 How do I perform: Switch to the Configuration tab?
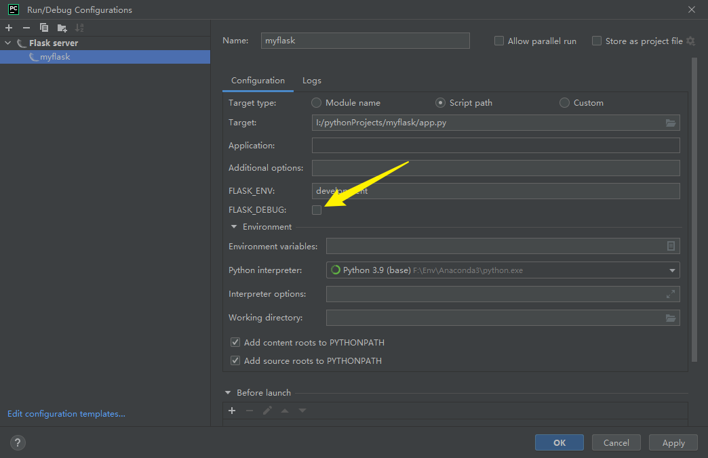click(258, 81)
